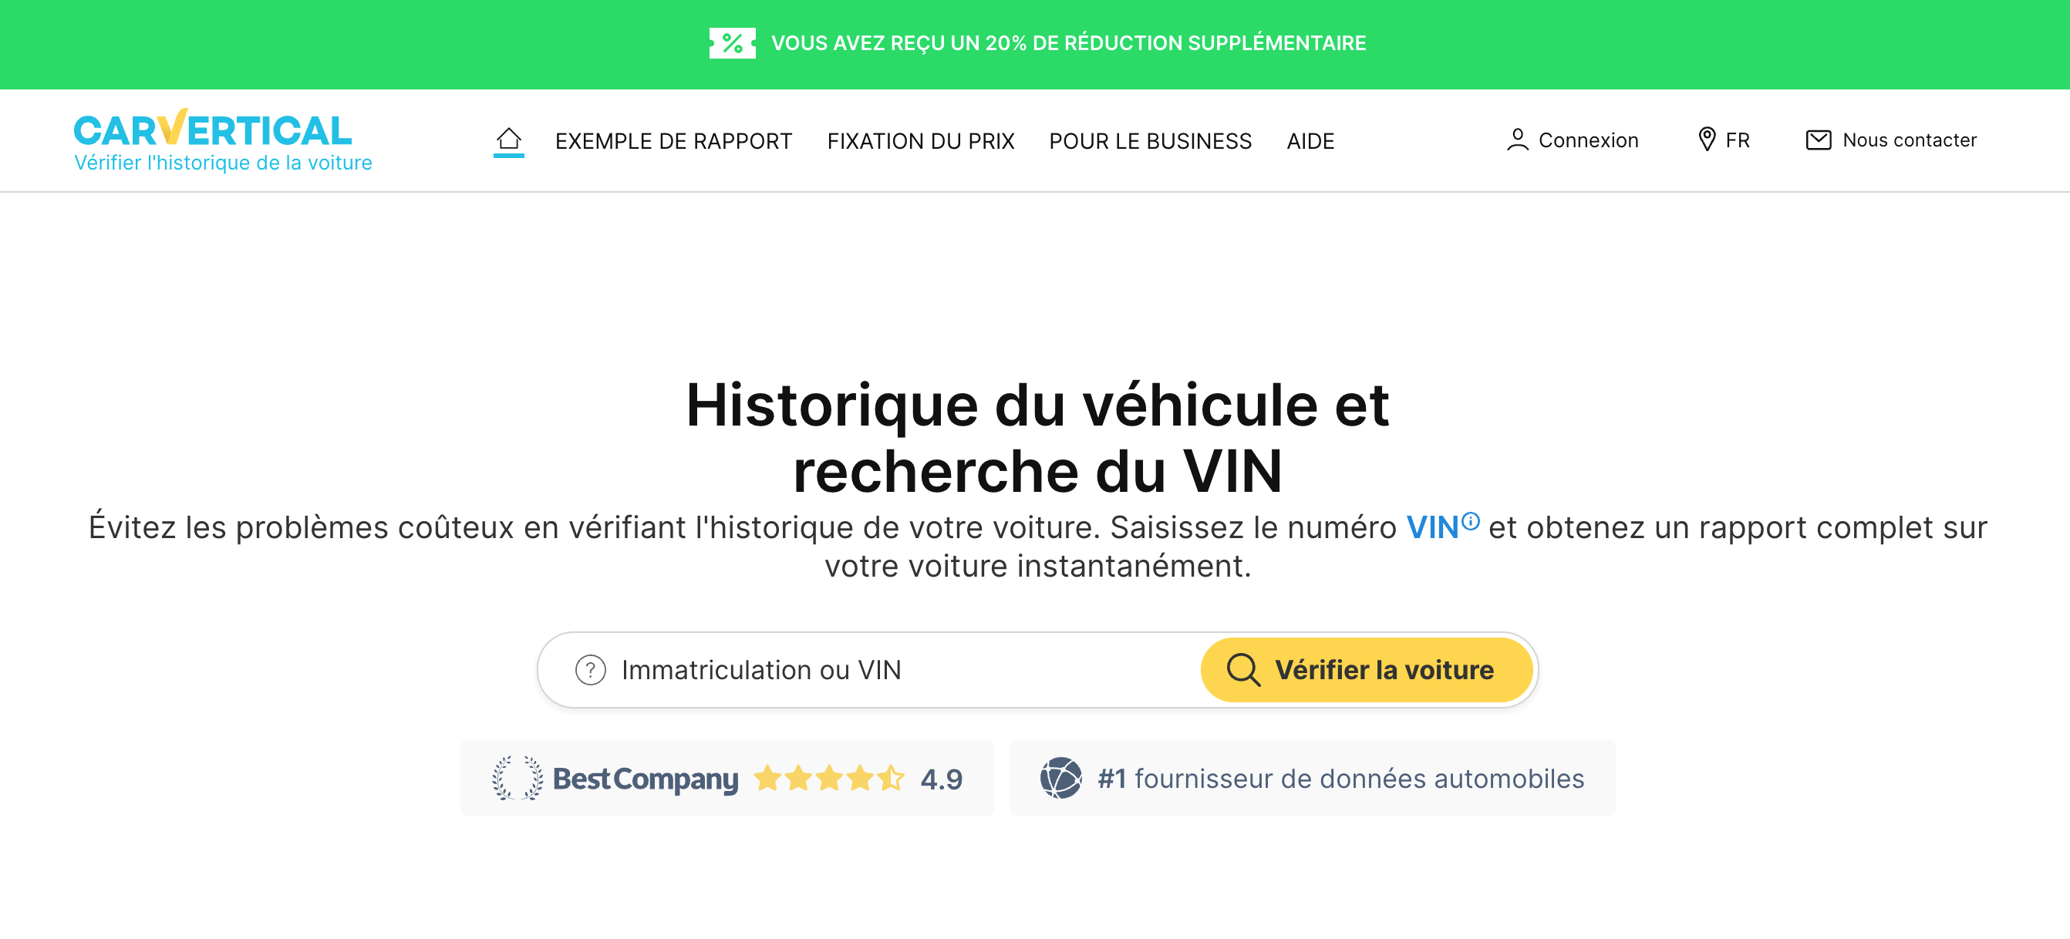
Task: Click the Vérifier la voiture button
Action: tap(1366, 669)
